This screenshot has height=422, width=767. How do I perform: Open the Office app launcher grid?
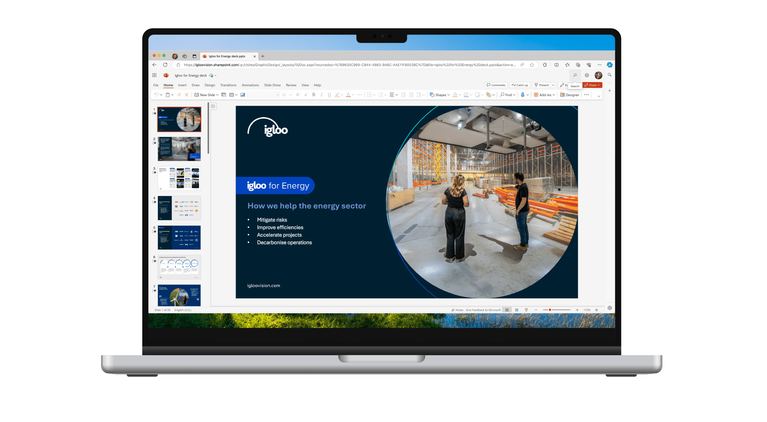click(x=154, y=75)
